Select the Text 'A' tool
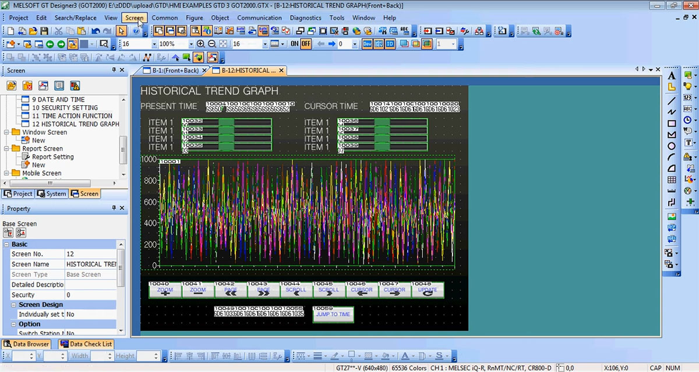The image size is (699, 372). click(x=672, y=76)
